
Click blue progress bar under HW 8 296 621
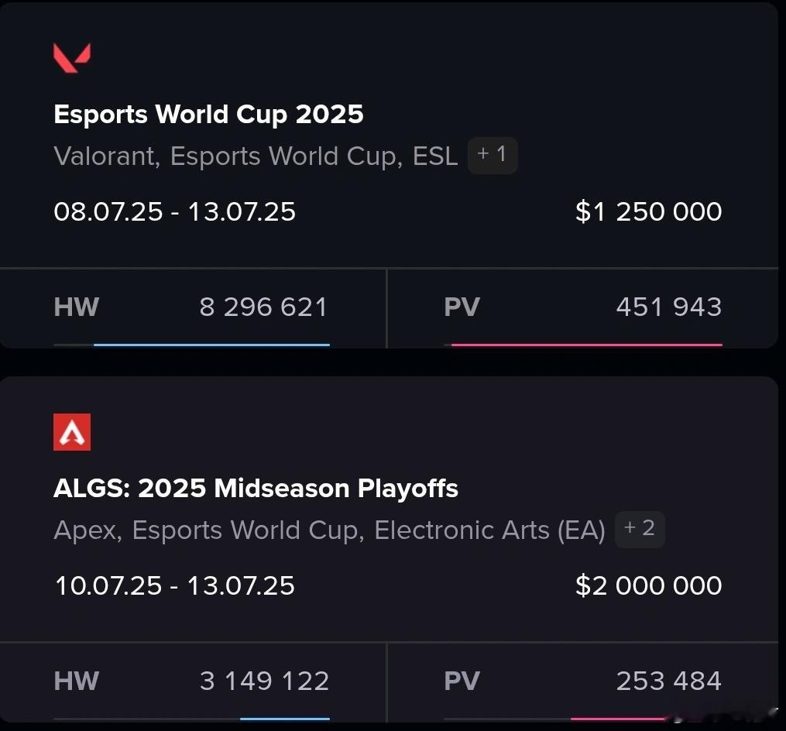click(x=211, y=345)
